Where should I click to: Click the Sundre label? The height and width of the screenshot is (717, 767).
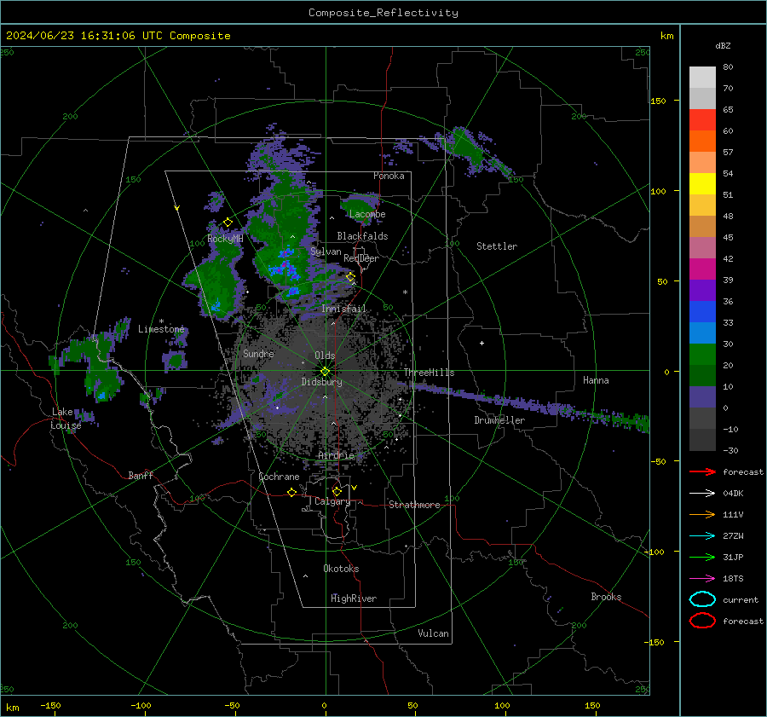[x=258, y=354]
